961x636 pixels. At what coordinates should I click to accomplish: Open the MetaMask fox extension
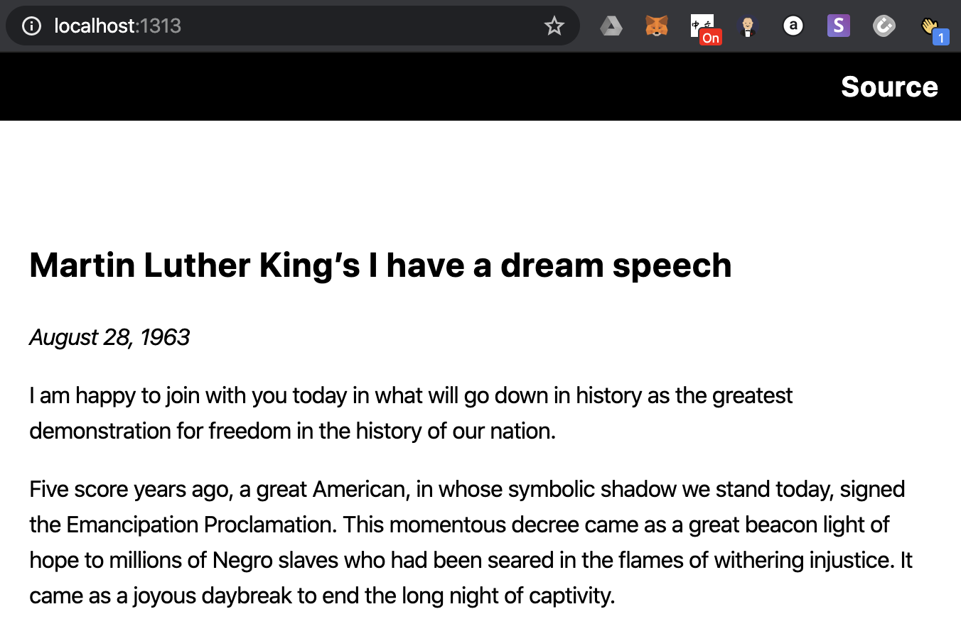point(656,26)
